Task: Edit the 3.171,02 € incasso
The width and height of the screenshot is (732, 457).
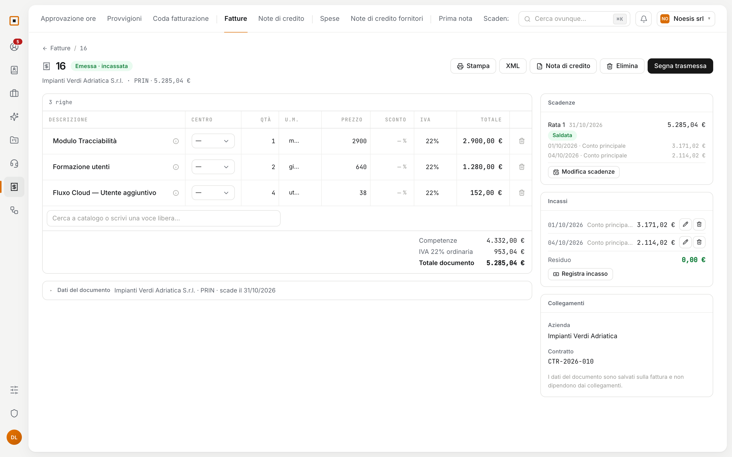Action: [x=685, y=224]
